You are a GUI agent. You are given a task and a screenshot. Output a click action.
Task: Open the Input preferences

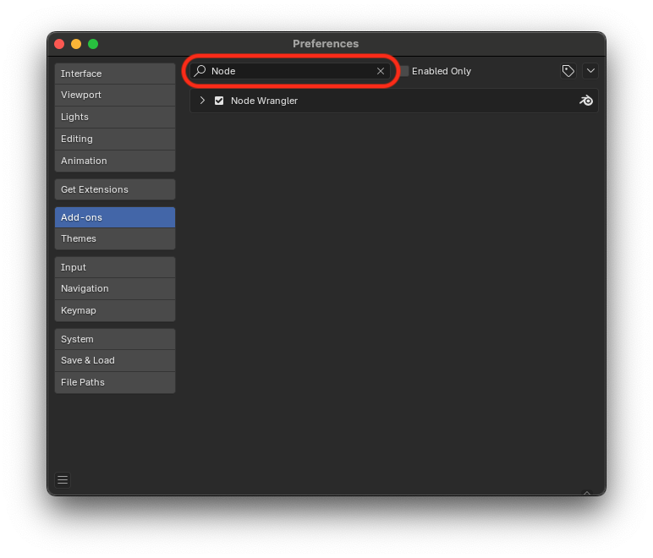[x=115, y=267]
